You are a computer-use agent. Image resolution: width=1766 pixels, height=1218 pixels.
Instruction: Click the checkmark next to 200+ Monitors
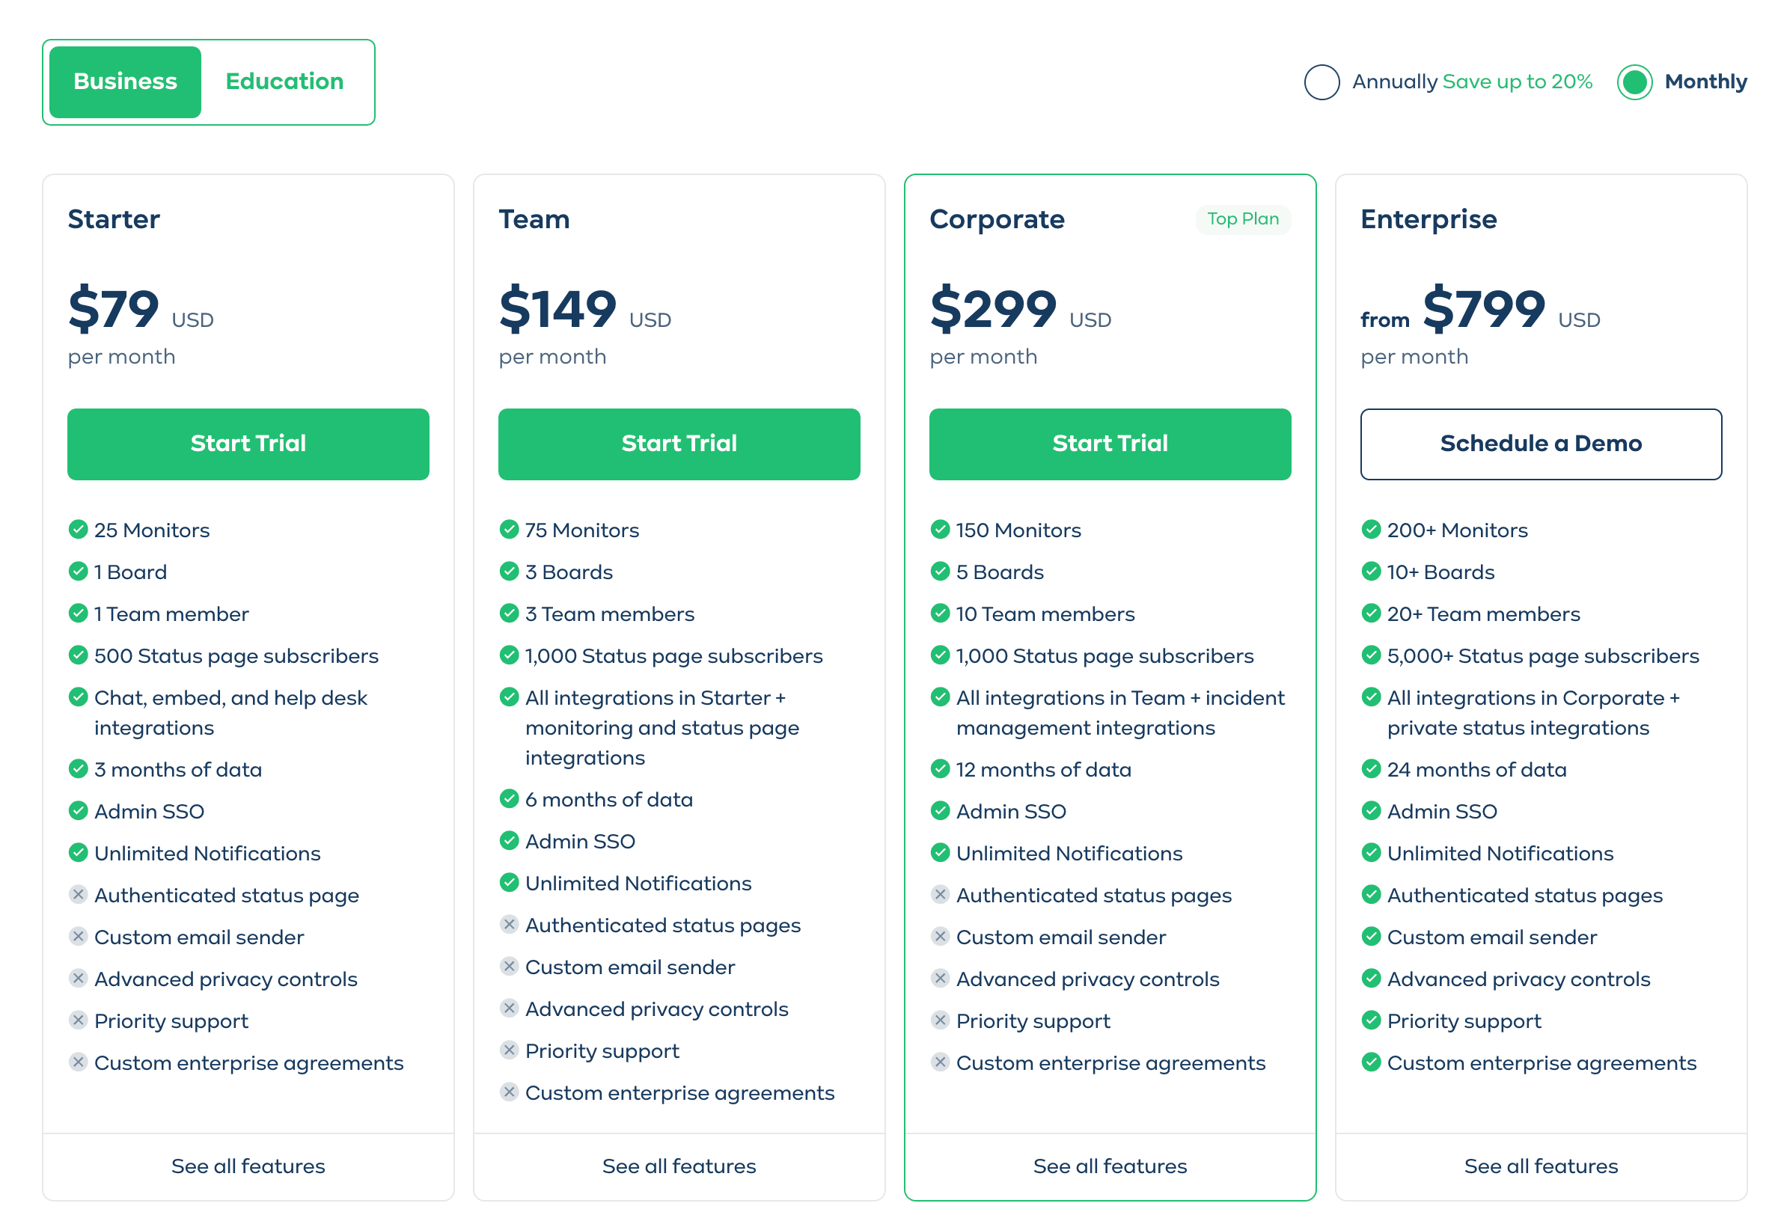1372,530
